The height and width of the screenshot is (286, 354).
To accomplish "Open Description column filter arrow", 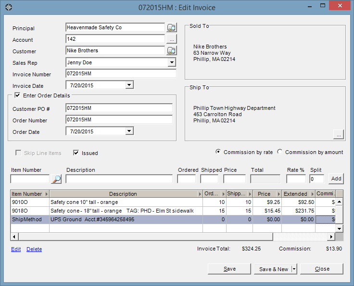I will coord(200,194).
